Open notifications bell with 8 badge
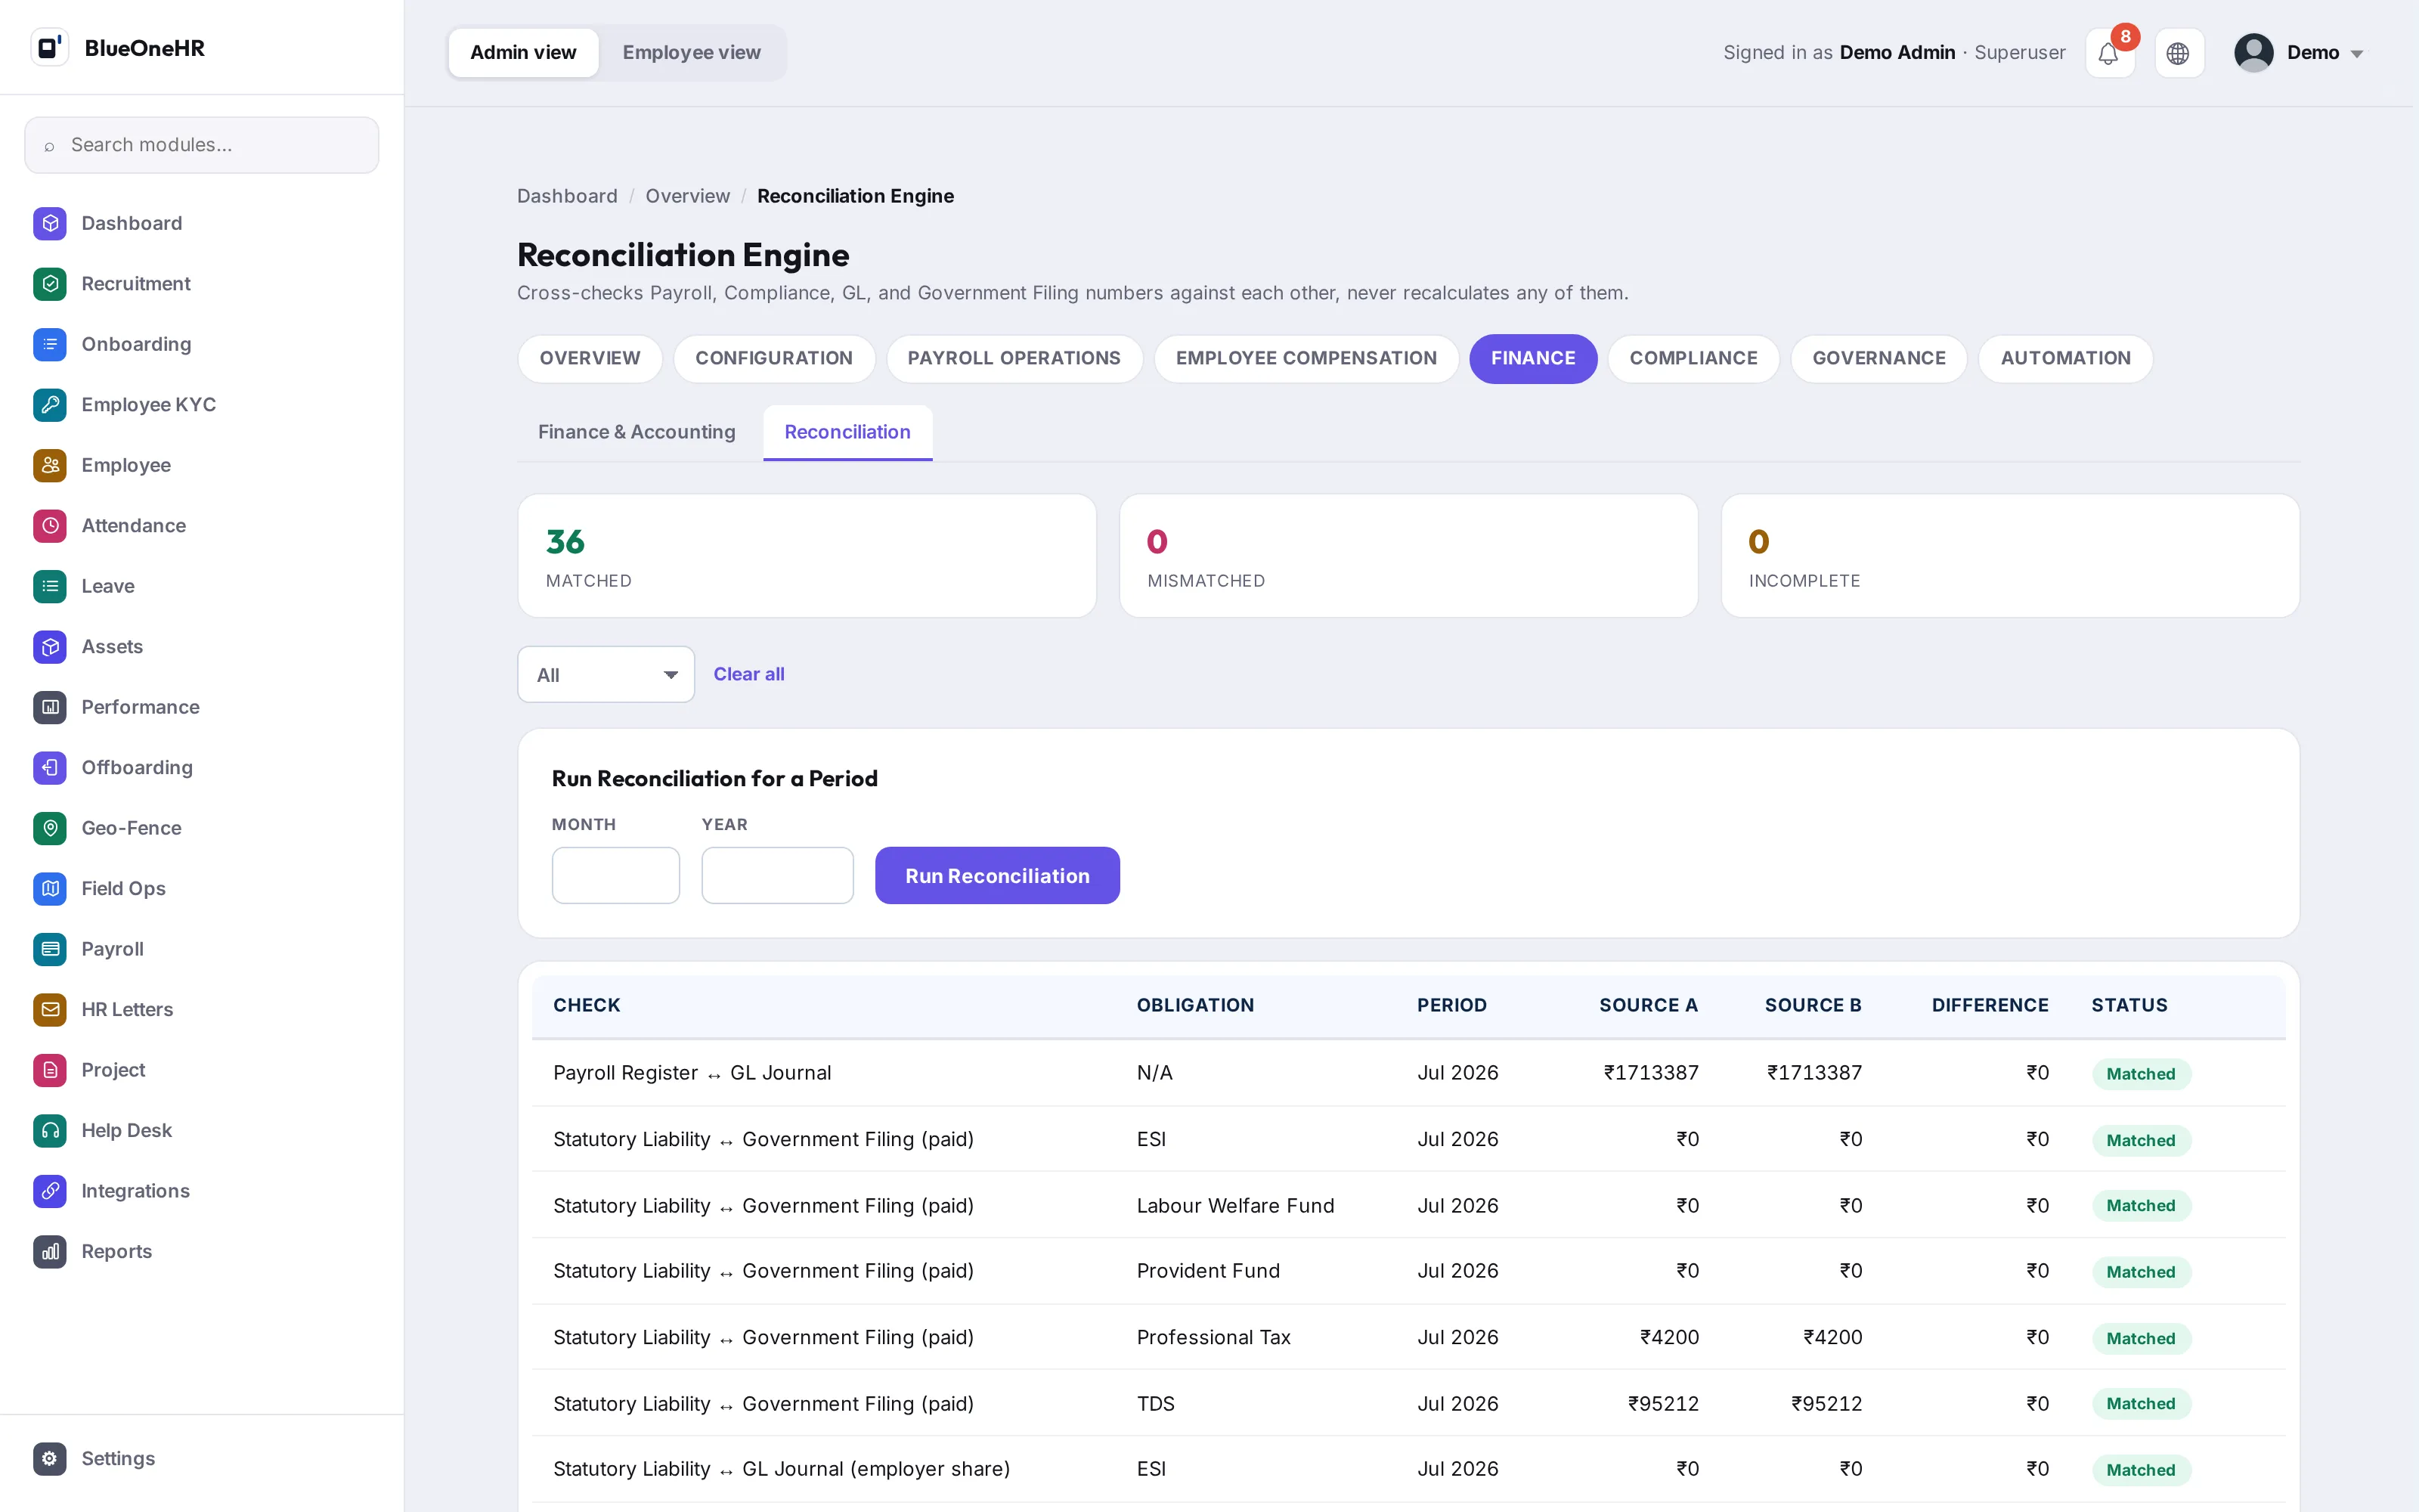 click(x=2109, y=53)
